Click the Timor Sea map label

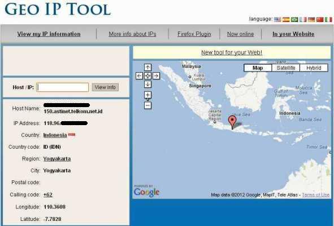click(316, 147)
